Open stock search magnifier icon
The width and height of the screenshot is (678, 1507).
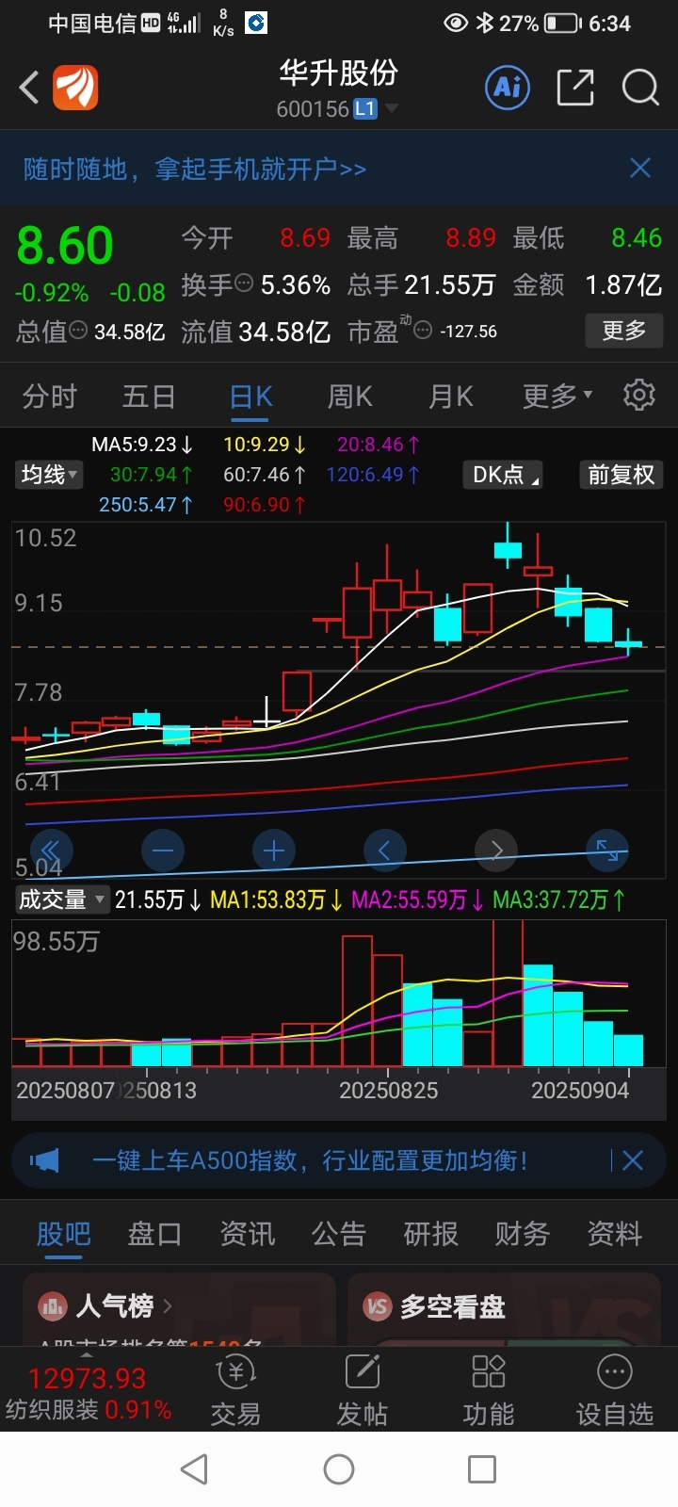pyautogui.click(x=640, y=88)
